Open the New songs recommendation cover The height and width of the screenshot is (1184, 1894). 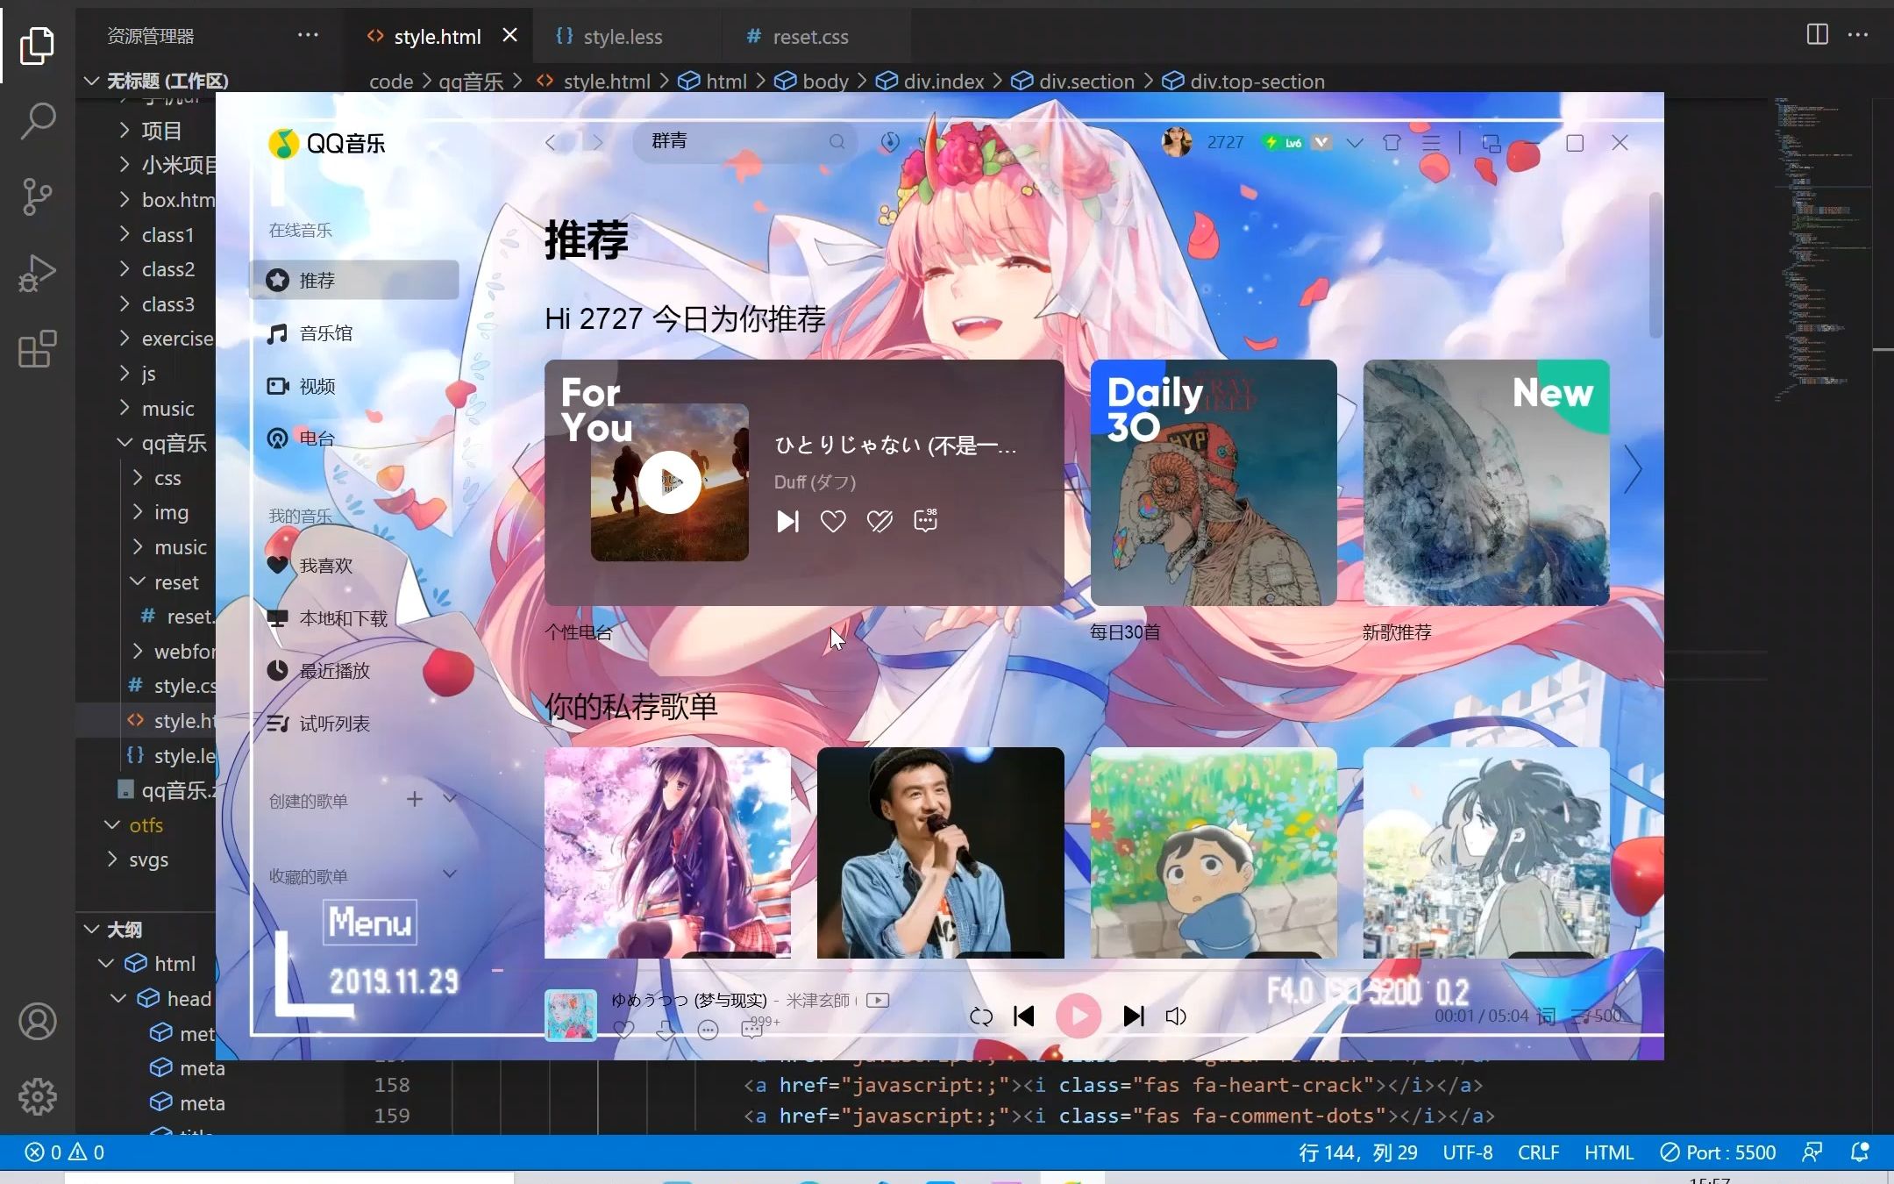[1486, 482]
